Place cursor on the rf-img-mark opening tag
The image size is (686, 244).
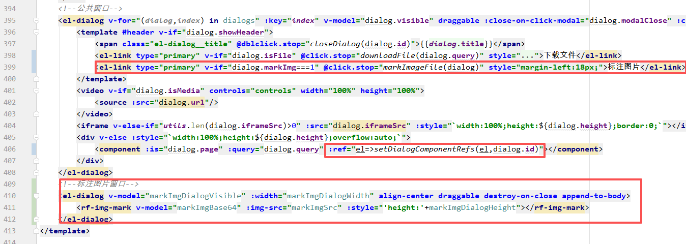pos(106,207)
